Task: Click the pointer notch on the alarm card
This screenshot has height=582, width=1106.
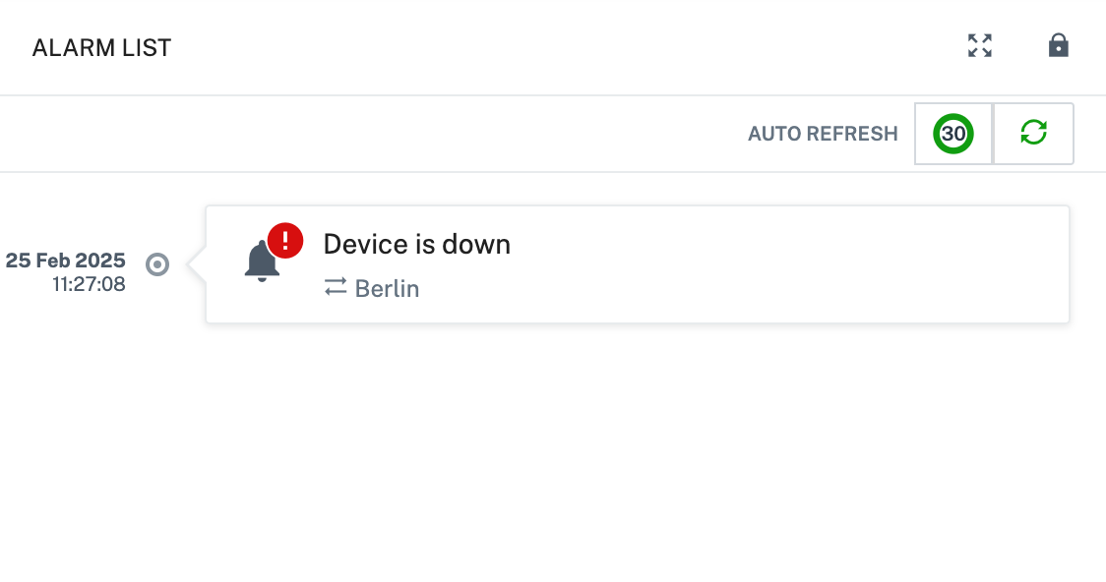Action: pos(197,264)
